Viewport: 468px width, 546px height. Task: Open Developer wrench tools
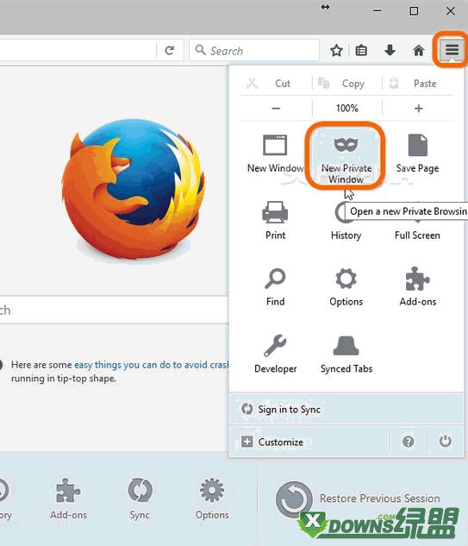tap(275, 354)
